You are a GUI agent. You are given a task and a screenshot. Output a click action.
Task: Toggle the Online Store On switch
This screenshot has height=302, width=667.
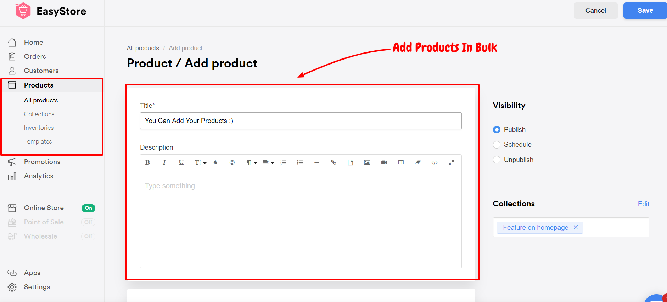[x=88, y=208]
